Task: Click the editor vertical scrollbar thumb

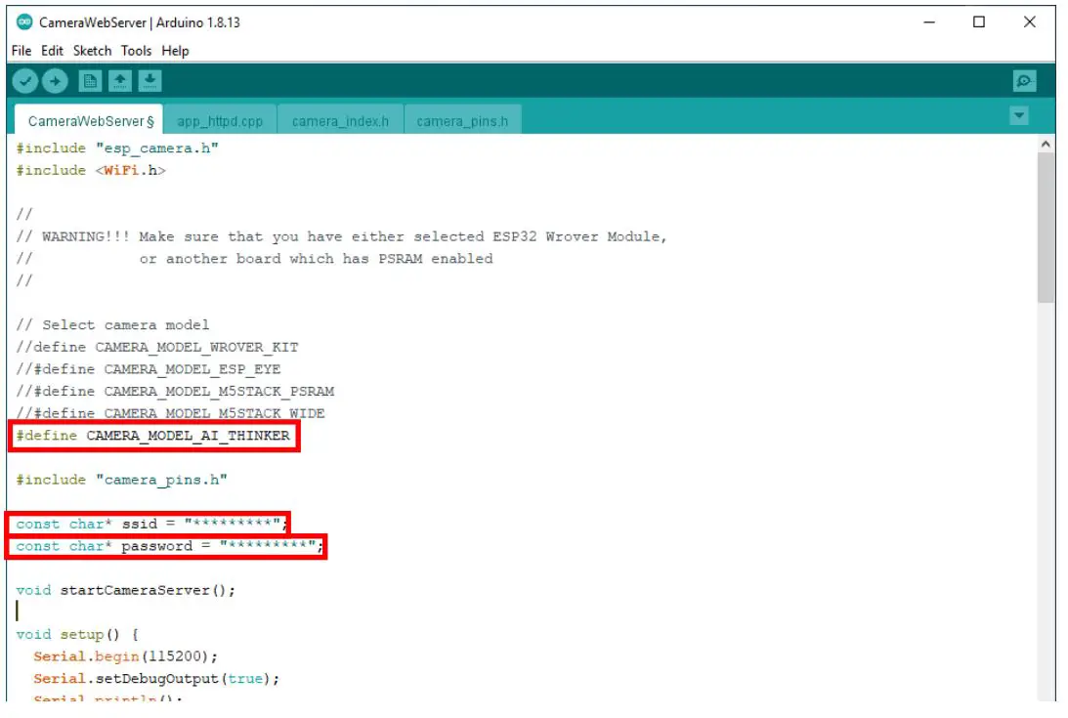Action: pos(1046,228)
